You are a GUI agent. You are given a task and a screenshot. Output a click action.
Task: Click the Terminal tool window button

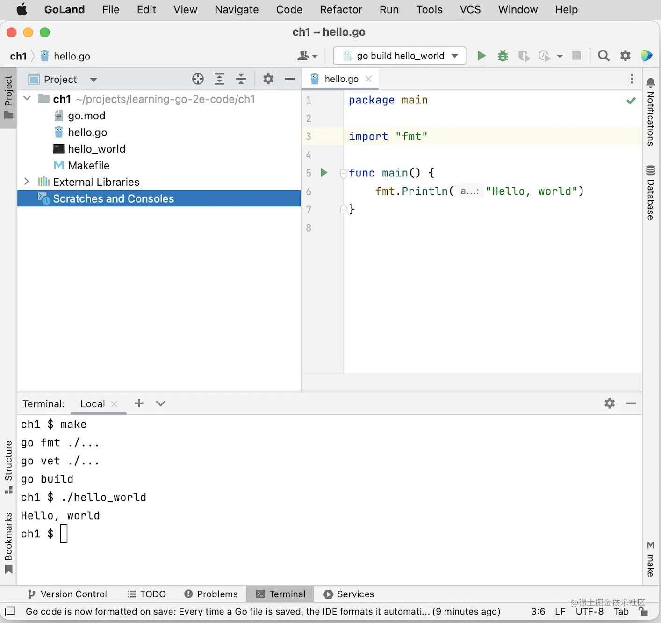(280, 594)
